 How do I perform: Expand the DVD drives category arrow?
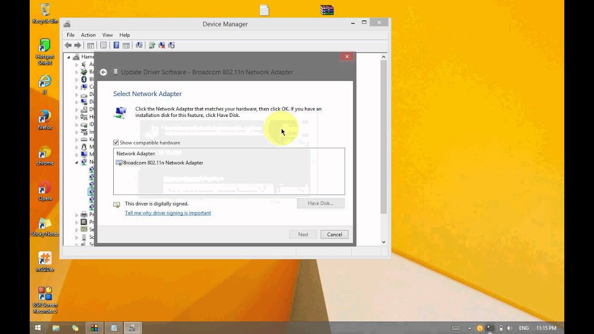[x=77, y=109]
